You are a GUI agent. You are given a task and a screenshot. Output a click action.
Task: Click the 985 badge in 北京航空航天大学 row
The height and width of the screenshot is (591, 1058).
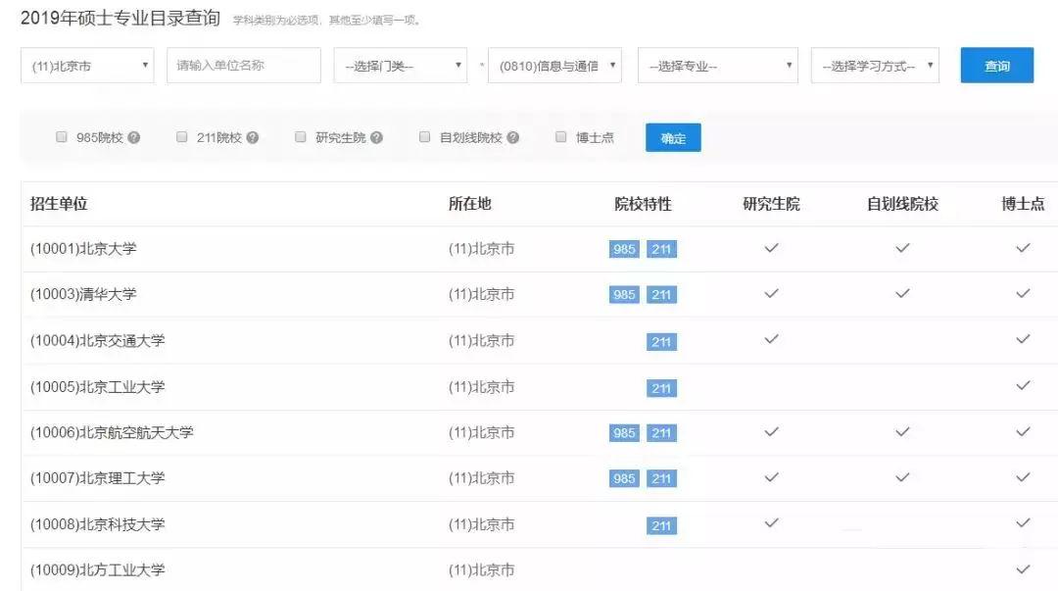pos(624,433)
